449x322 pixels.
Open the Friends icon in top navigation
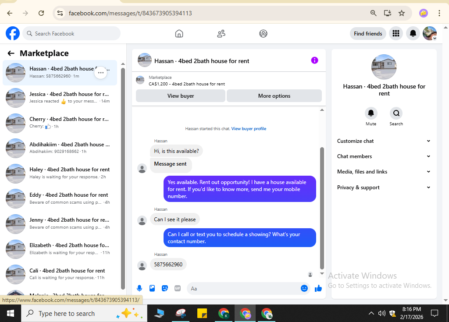(221, 33)
